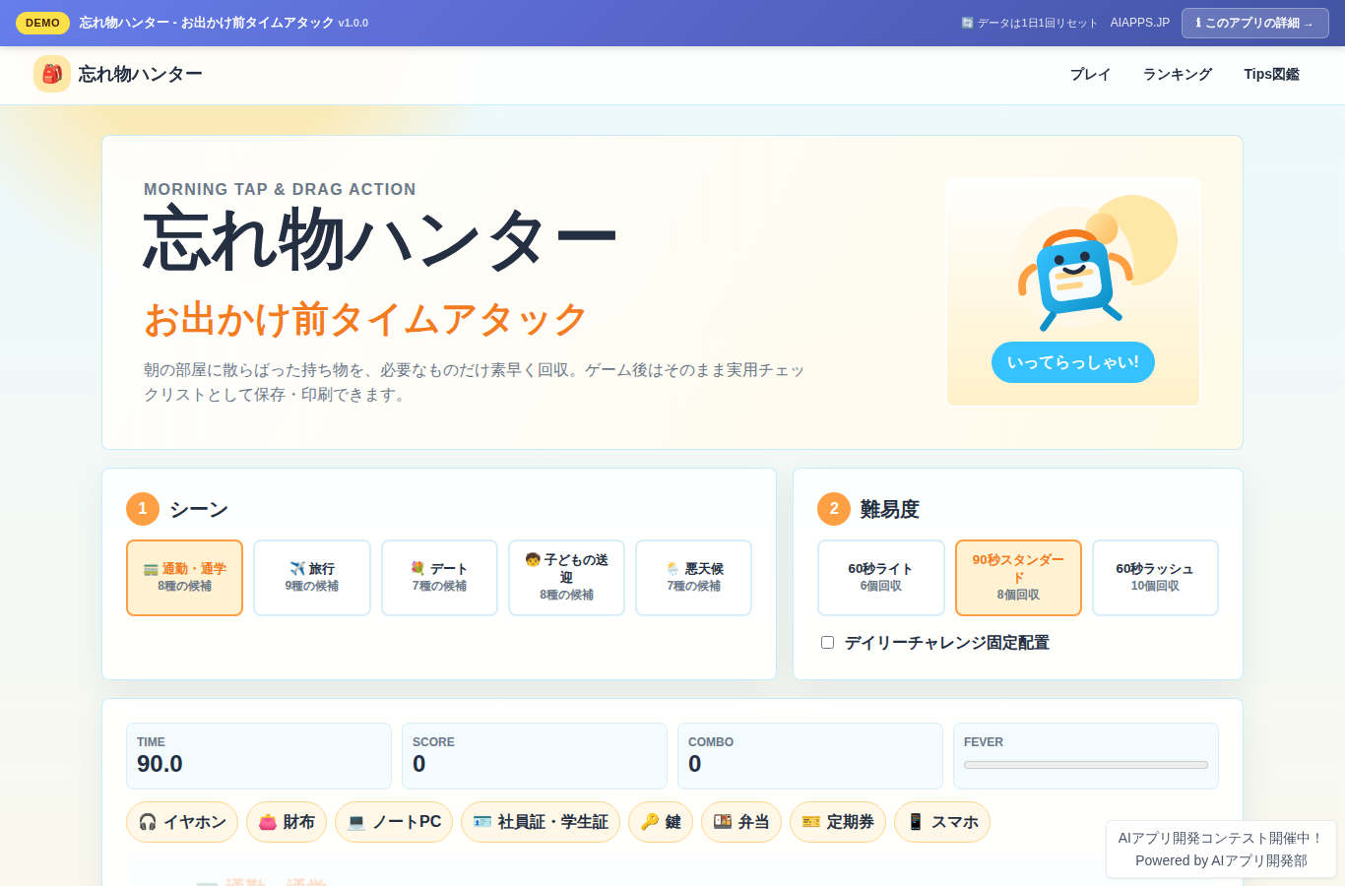
Task: Click the 鍵 key item chip
Action: click(x=661, y=822)
